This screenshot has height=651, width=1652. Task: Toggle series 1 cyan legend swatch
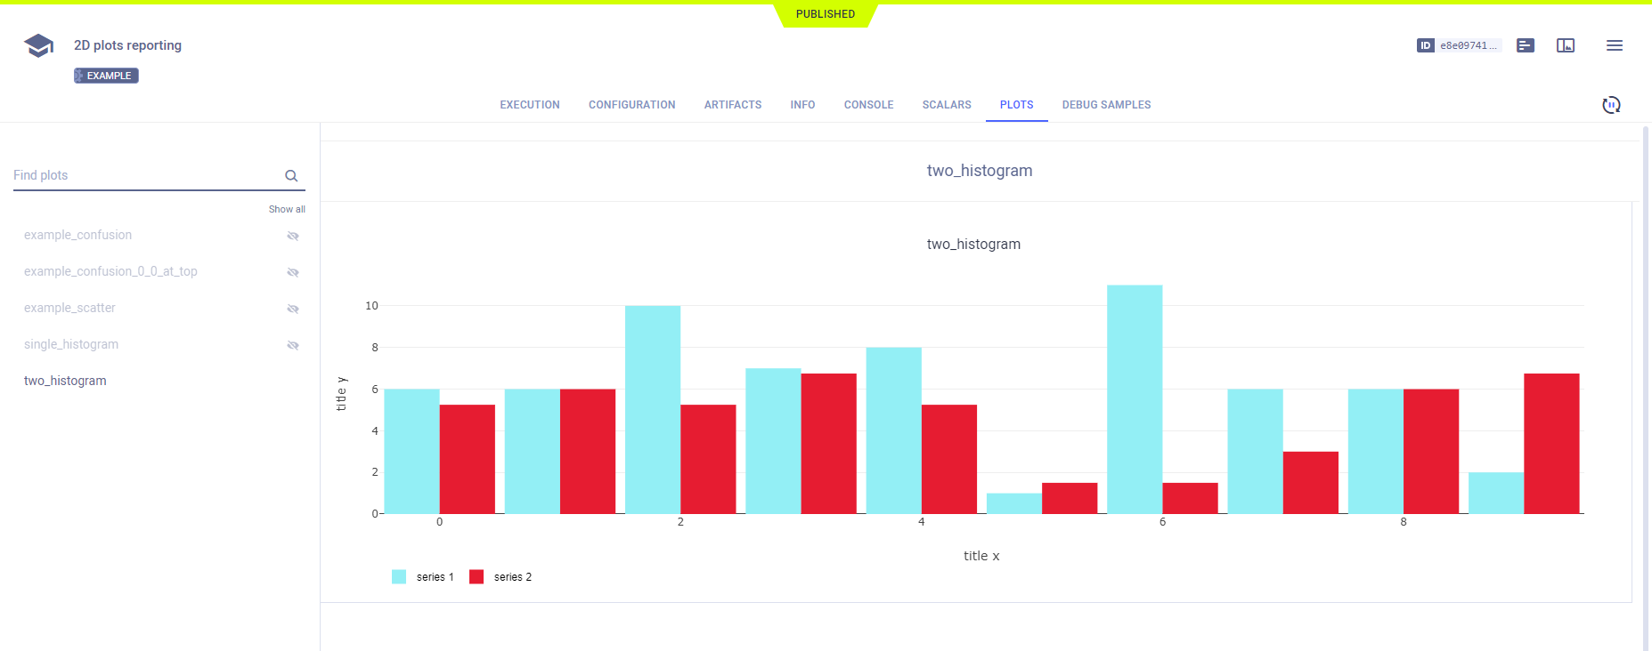[399, 577]
